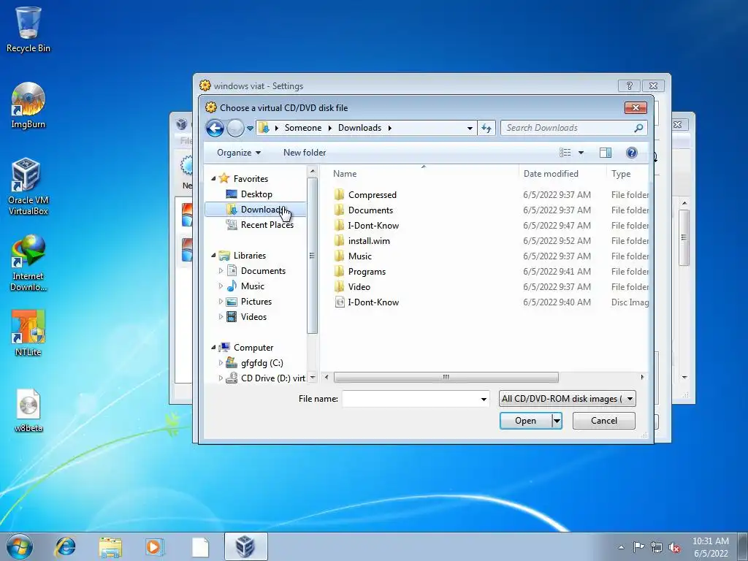Click the search magnifier icon in Search Downloads
The width and height of the screenshot is (748, 561).
coord(638,128)
